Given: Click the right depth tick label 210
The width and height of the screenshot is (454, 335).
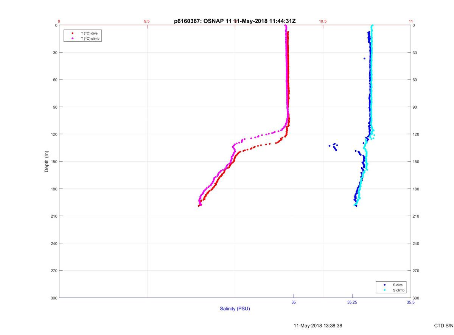Looking at the screenshot, I should click(x=415, y=216).
